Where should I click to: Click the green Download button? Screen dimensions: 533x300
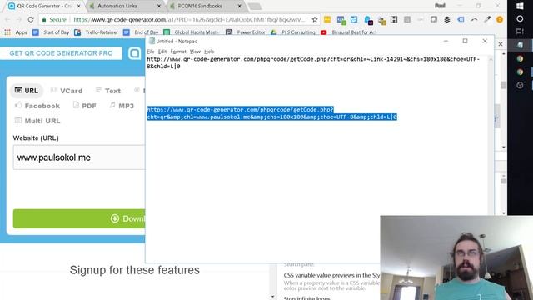(x=79, y=218)
